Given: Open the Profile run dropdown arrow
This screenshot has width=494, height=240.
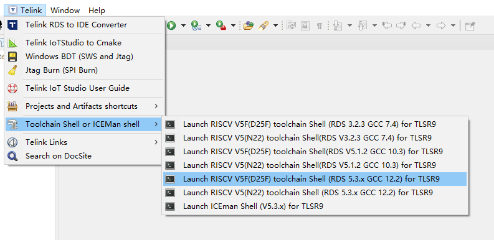Looking at the screenshot, I should tap(208, 25).
